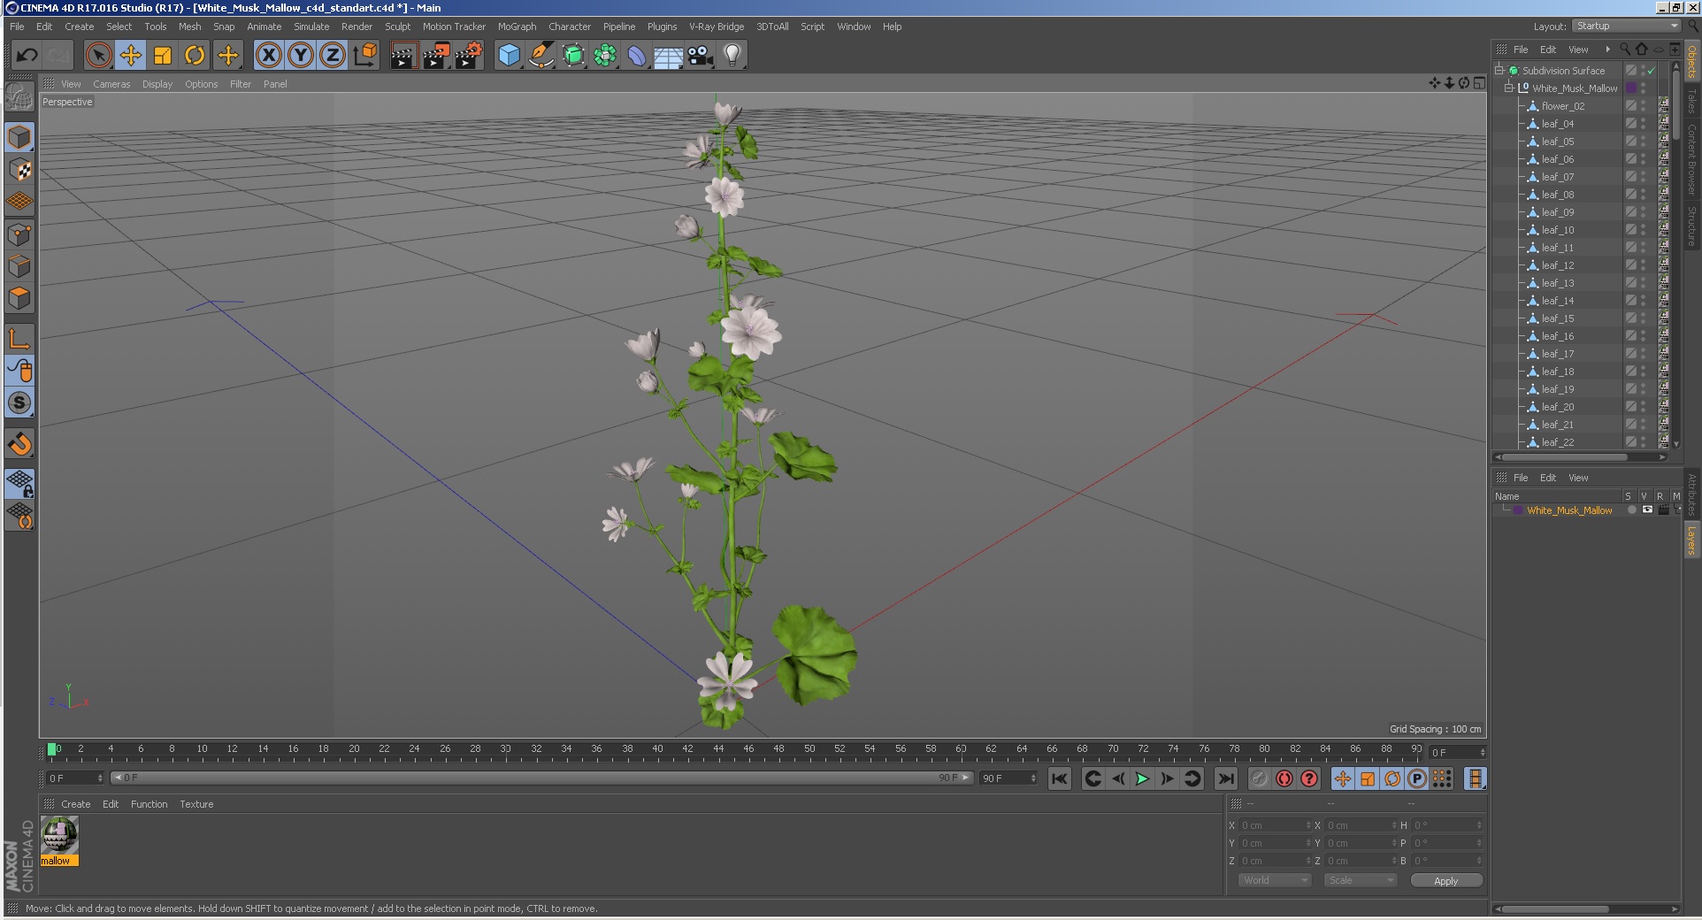
Task: Open the Cameras viewport menu
Action: 111,84
